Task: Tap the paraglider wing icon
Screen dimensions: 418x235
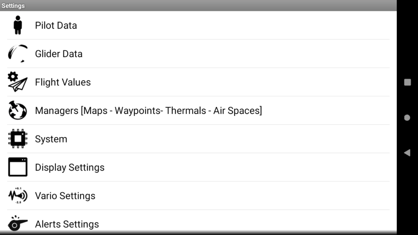Action: point(18,53)
